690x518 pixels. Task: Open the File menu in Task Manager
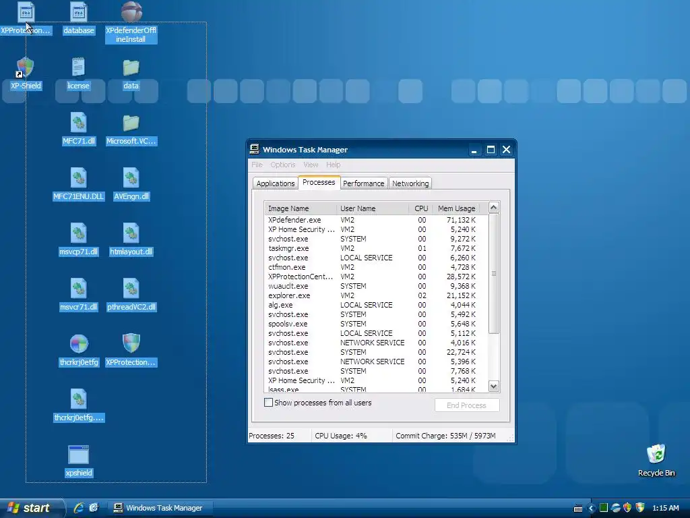257,165
